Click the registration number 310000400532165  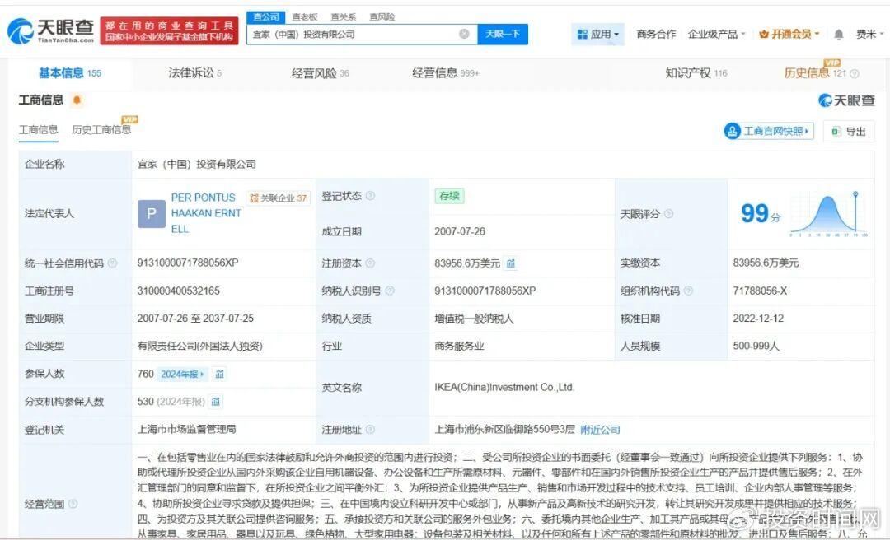click(178, 291)
